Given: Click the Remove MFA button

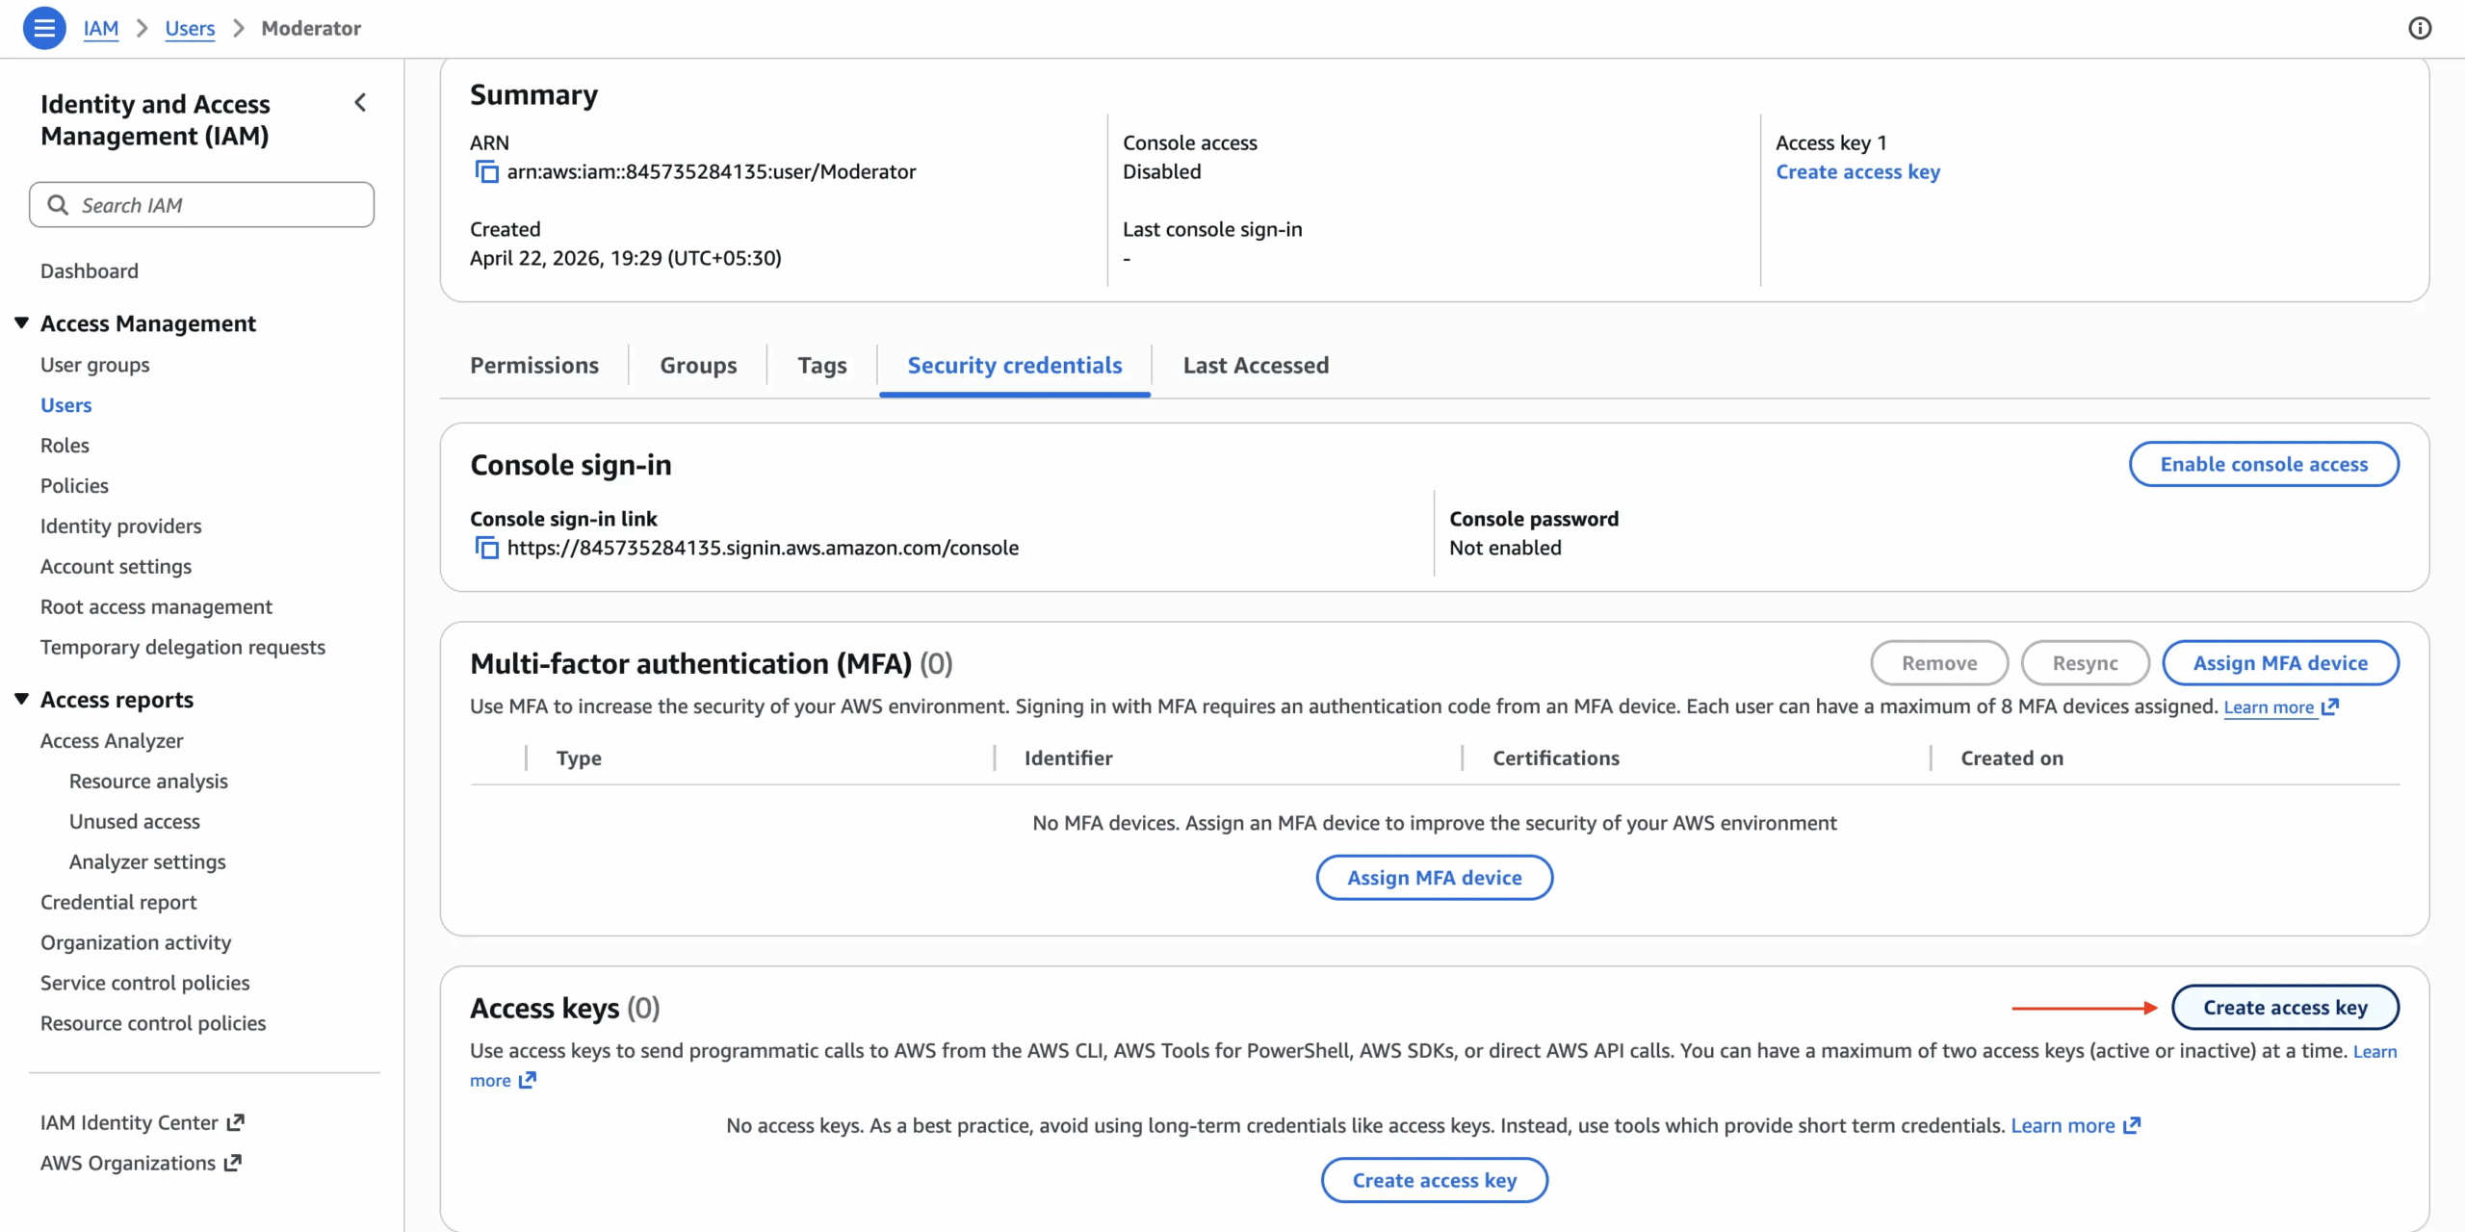Looking at the screenshot, I should click(1939, 663).
